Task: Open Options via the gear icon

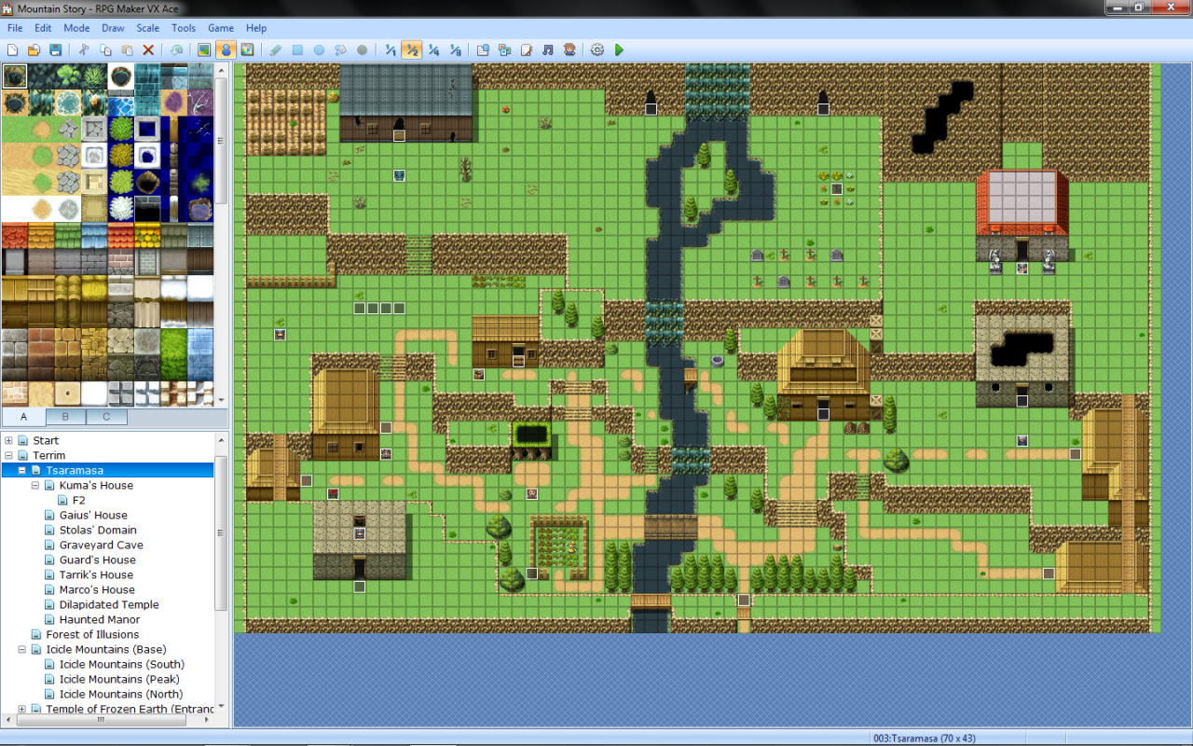Action: tap(597, 49)
